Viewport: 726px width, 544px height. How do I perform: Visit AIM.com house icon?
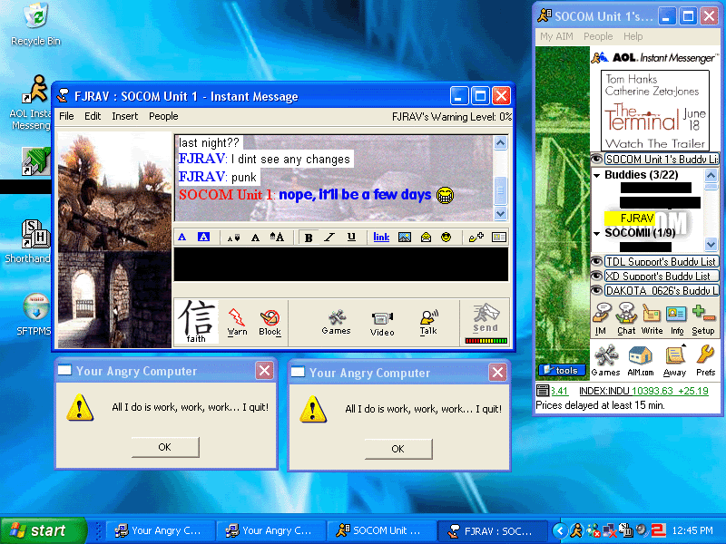[641, 361]
